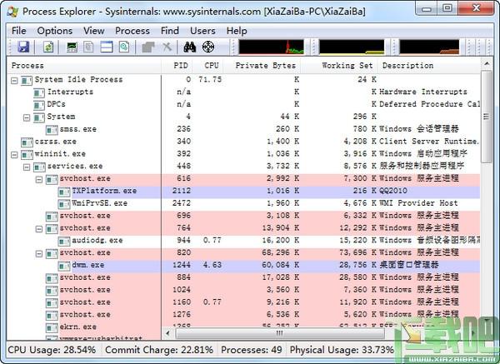Collapse the wininit.exe tree node
500x364 pixels.
[14, 155]
